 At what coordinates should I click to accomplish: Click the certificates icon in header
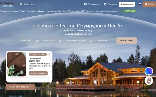(x=85, y=4)
